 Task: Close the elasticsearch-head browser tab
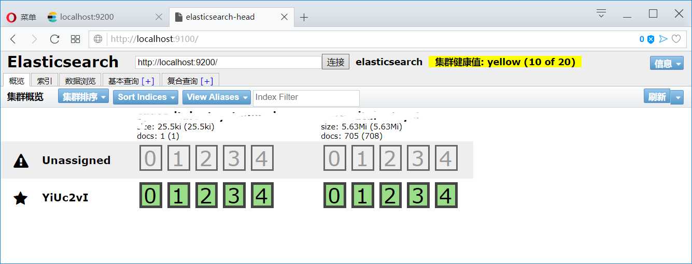(284, 17)
